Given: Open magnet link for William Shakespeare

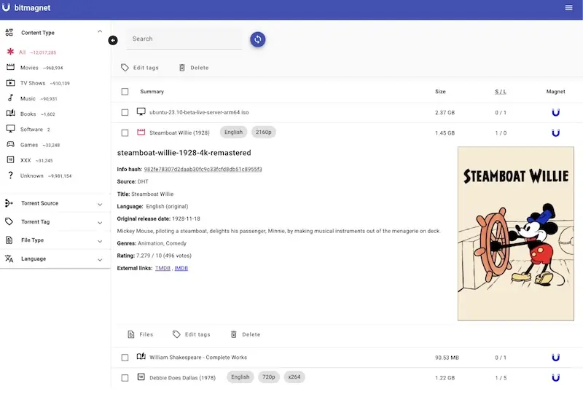Looking at the screenshot, I should (x=555, y=358).
